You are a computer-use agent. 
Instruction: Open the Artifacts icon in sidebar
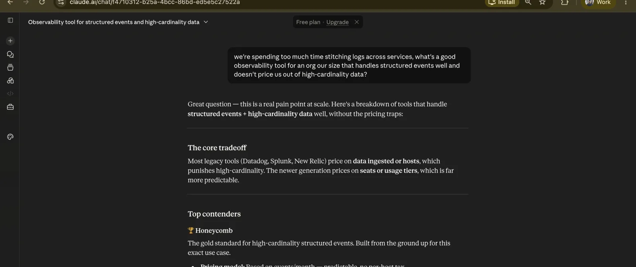(10, 81)
